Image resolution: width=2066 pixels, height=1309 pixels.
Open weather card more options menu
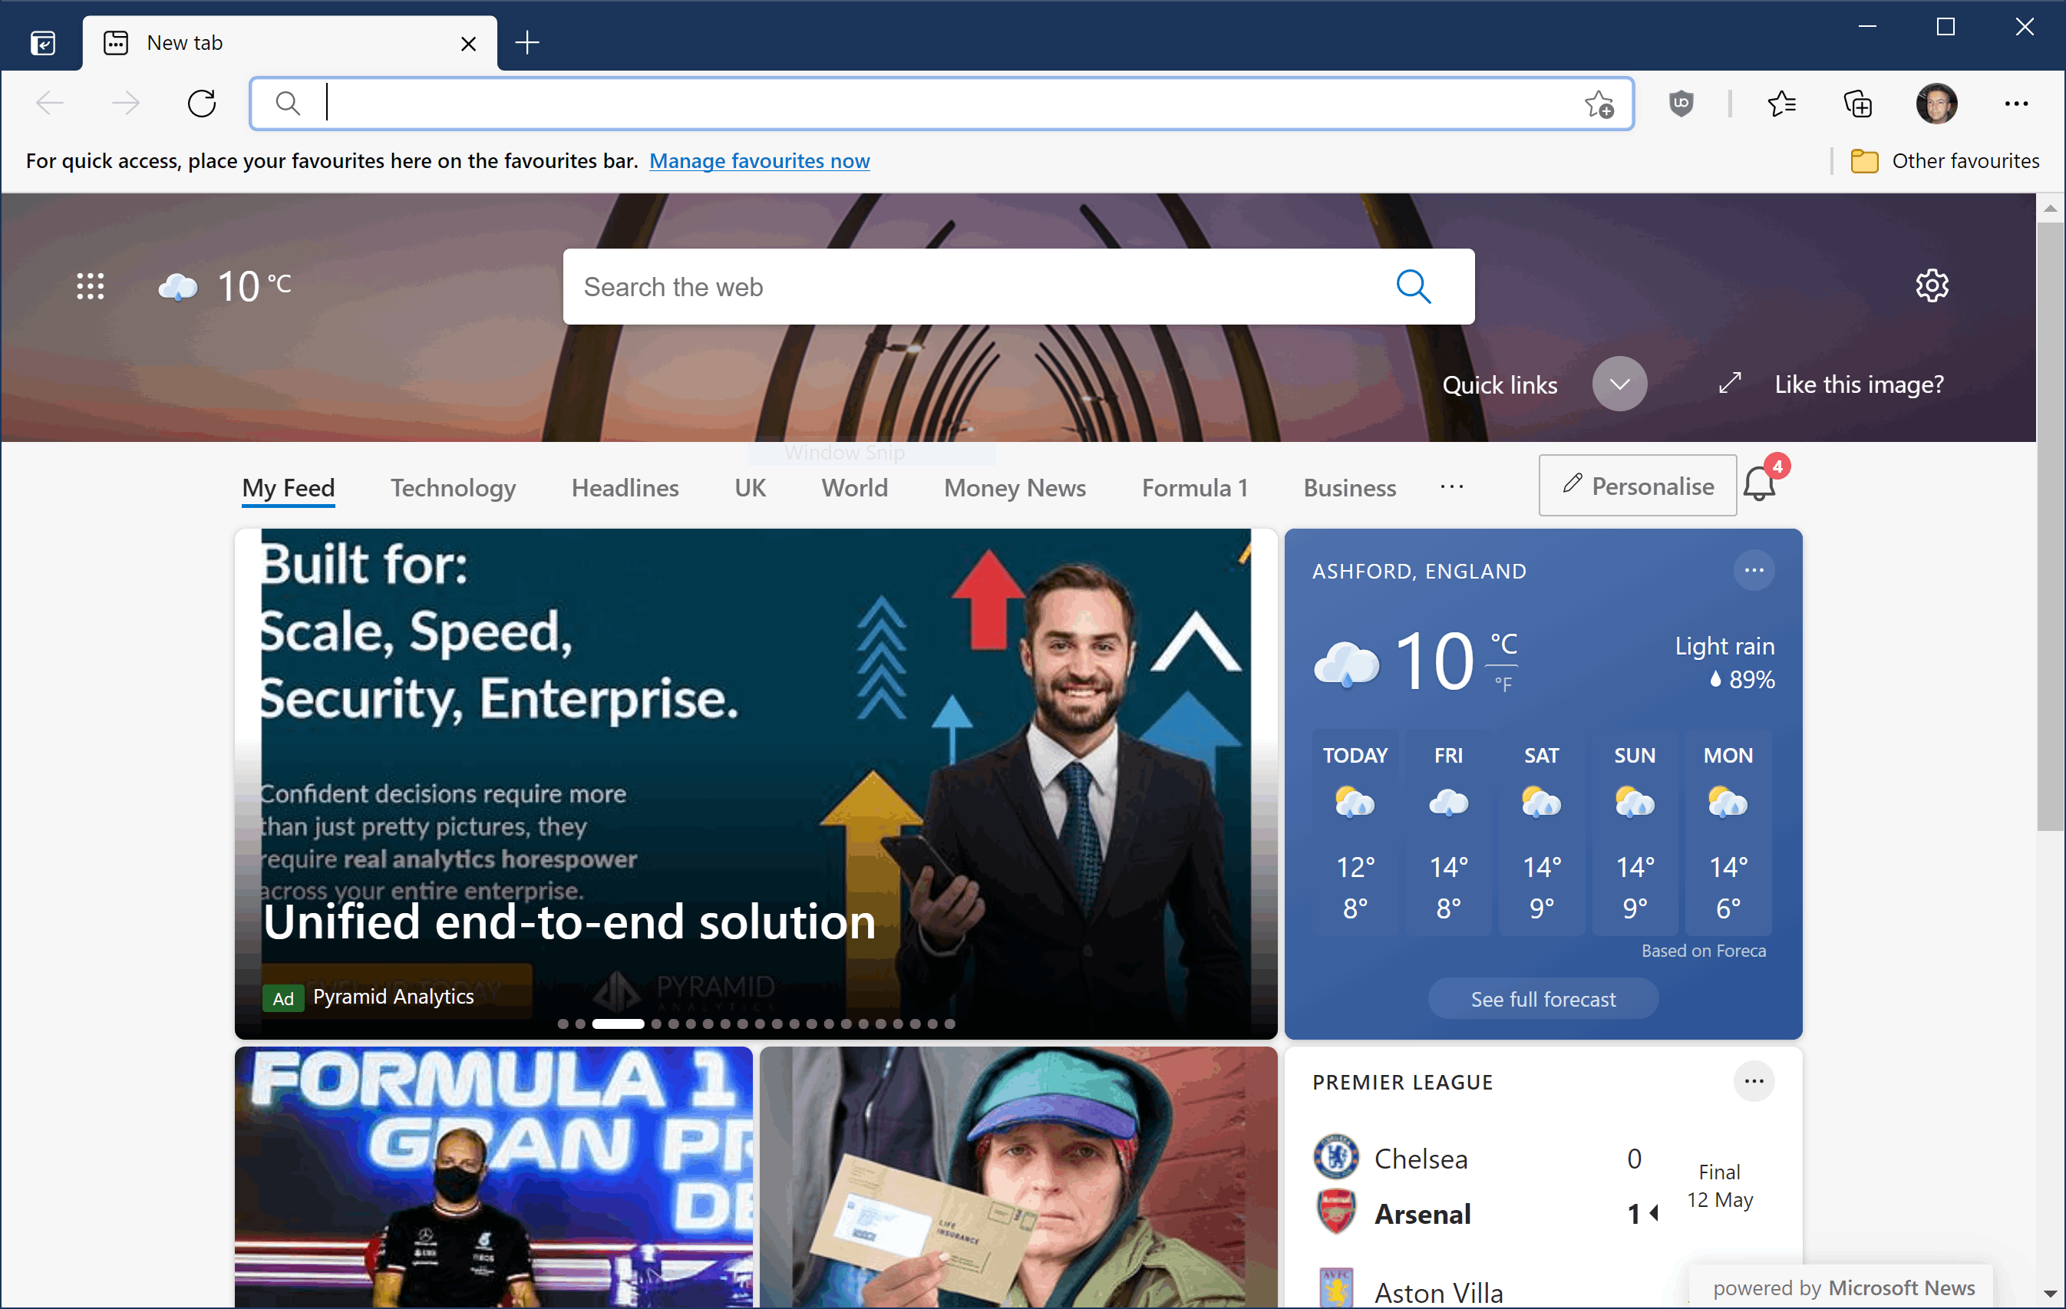(1754, 570)
